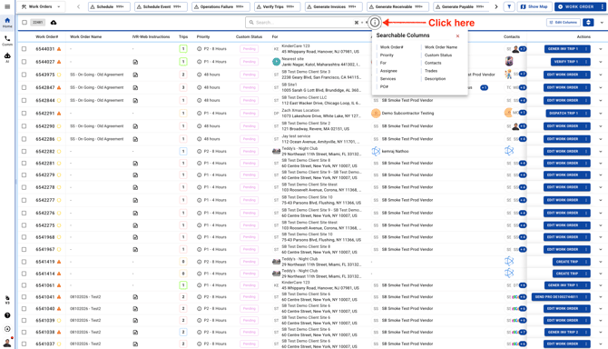Open the filter funnel button
Viewport: 608px width, 349px height.
(x=509, y=6)
